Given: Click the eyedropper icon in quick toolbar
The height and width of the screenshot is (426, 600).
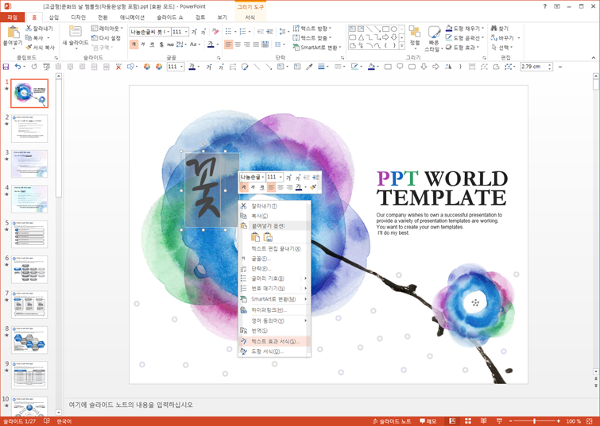Looking at the screenshot, I should click(x=309, y=67).
